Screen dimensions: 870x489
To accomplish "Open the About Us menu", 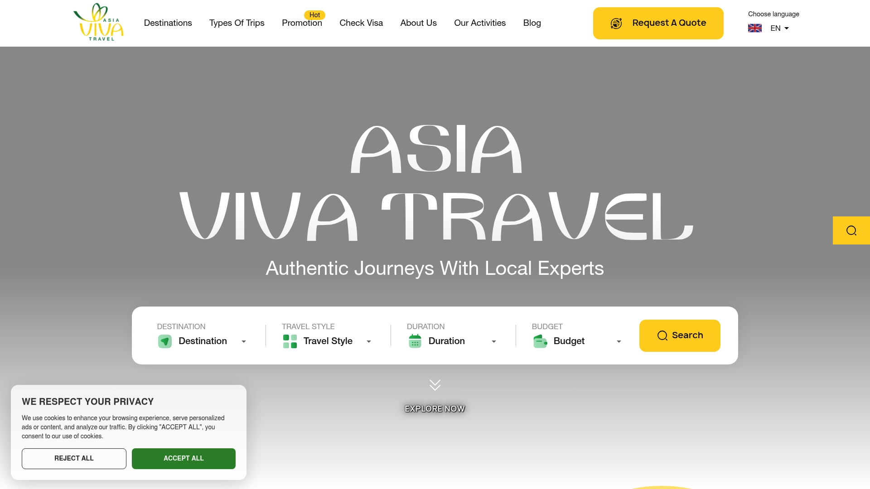I will tap(419, 23).
